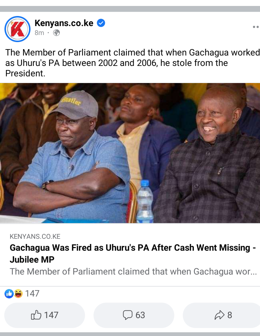This screenshot has height=336, width=260.
Task: Open the Kenyans.co.ke page name
Action: click(x=64, y=23)
